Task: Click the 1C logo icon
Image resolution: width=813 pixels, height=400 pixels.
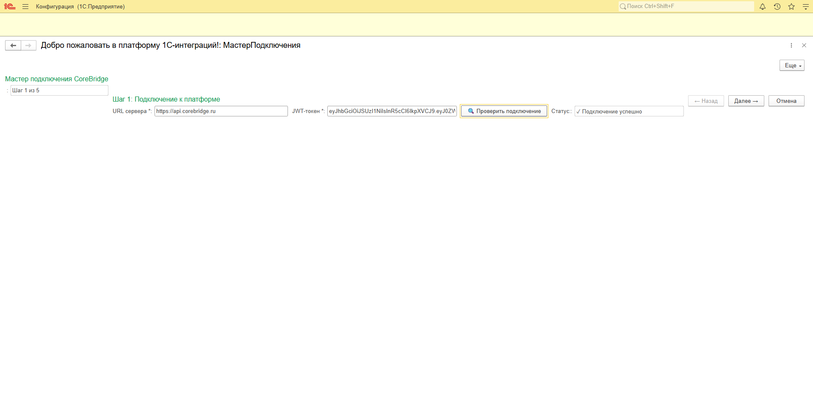Action: 10,6
